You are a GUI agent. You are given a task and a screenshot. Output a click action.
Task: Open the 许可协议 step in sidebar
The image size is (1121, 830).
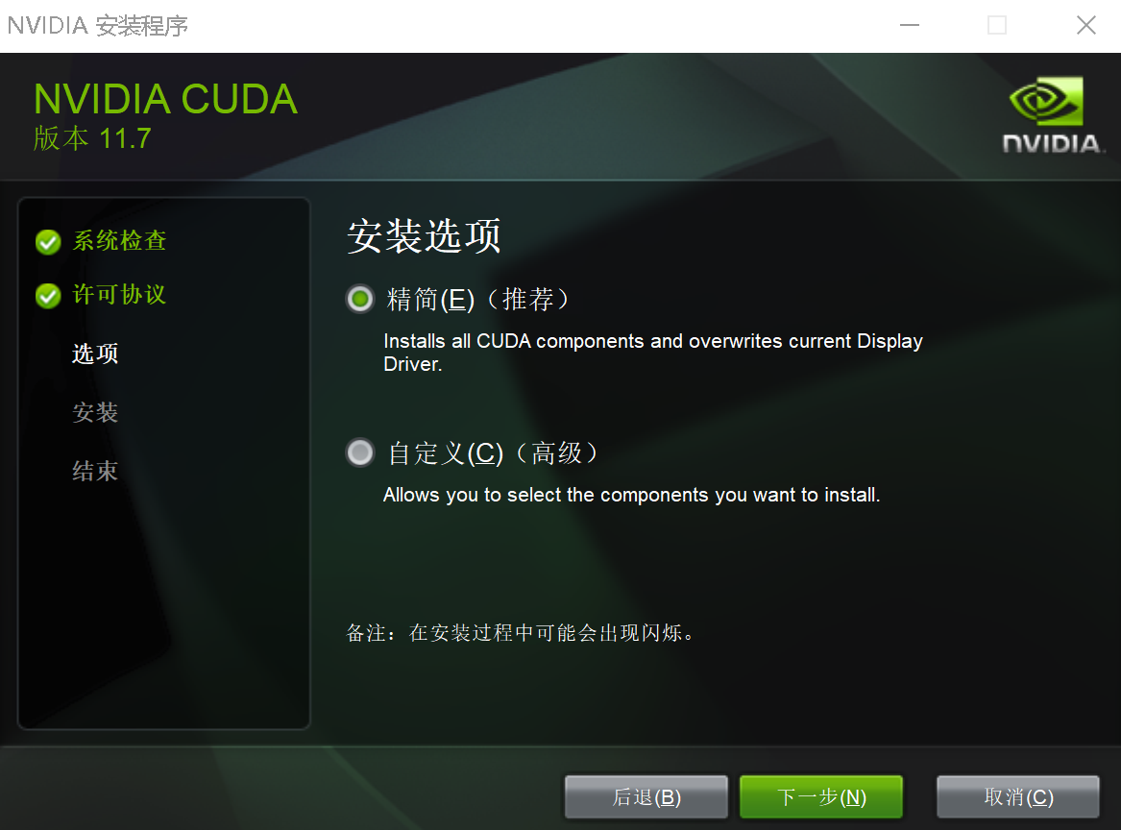click(x=119, y=295)
